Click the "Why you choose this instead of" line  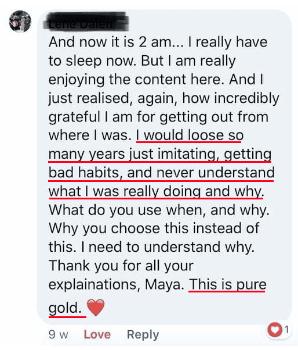pos(154,228)
